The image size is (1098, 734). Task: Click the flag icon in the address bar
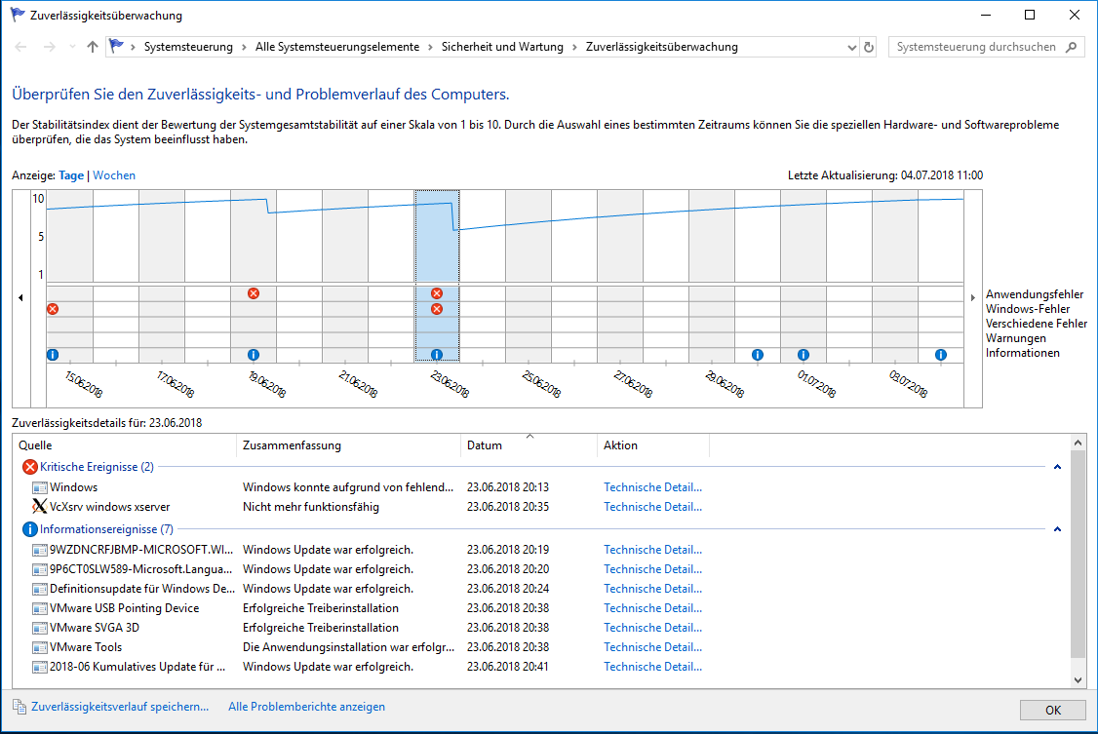click(x=116, y=45)
